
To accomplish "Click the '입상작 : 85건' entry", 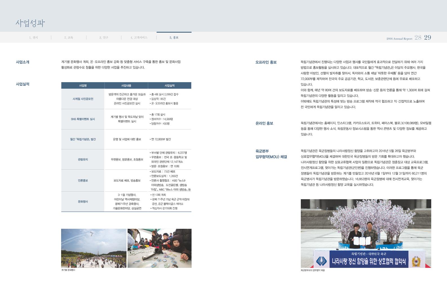I will (x=158, y=99).
